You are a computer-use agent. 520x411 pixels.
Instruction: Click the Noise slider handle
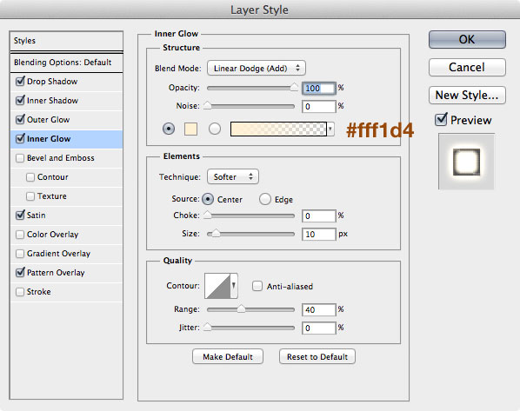[207, 105]
